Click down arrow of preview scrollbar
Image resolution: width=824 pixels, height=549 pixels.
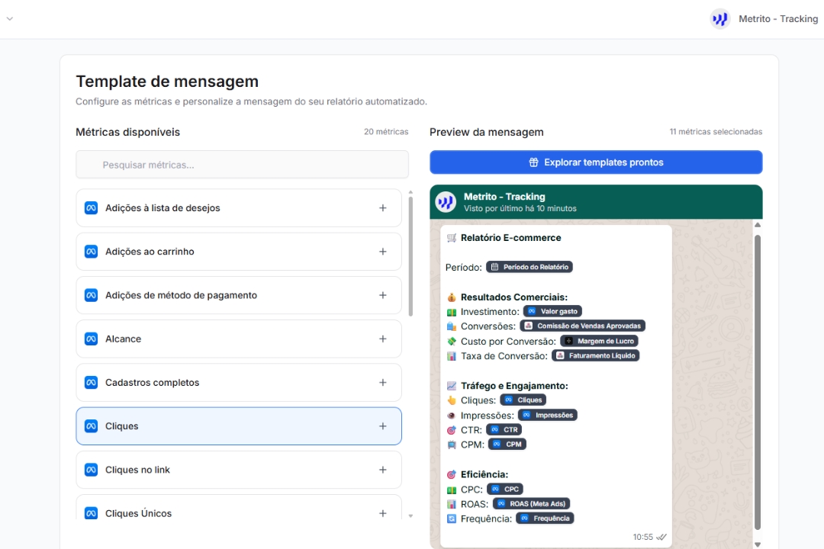click(758, 544)
